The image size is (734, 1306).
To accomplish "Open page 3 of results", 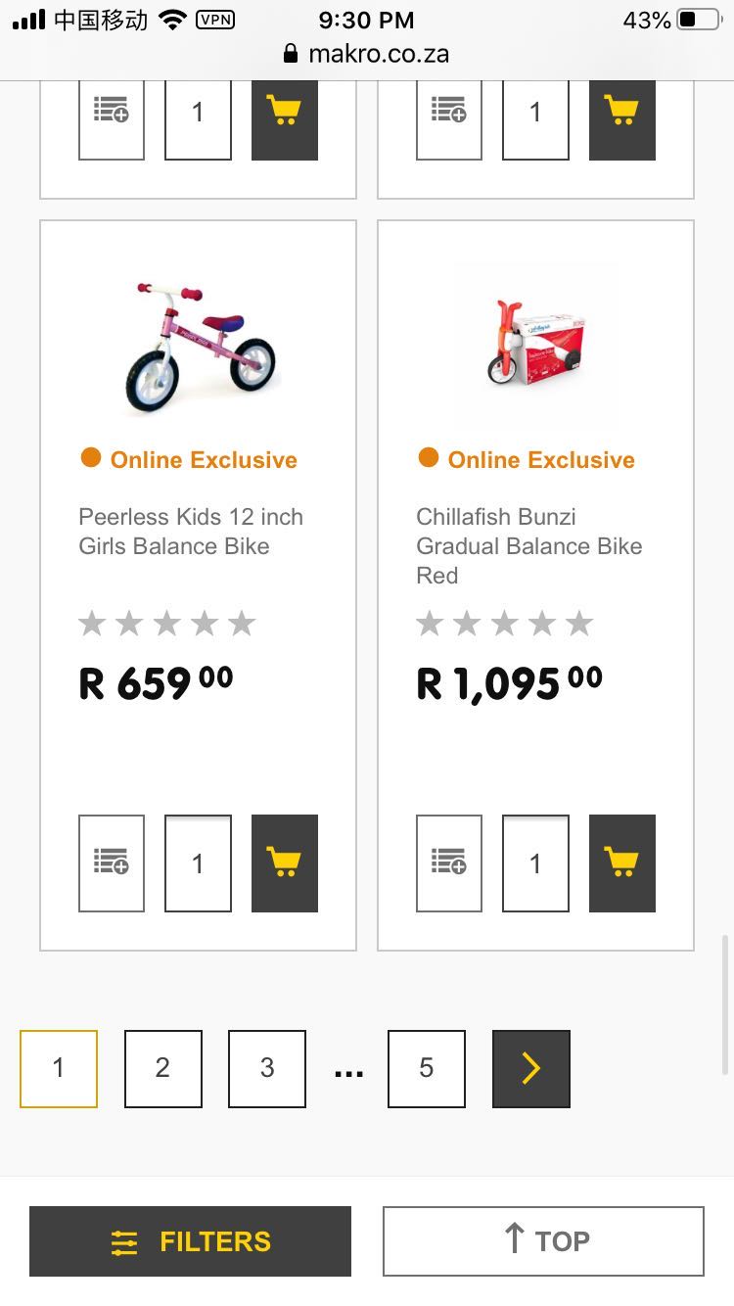I will click(267, 1068).
